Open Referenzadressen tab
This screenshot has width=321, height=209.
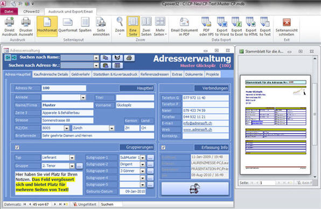point(155,74)
